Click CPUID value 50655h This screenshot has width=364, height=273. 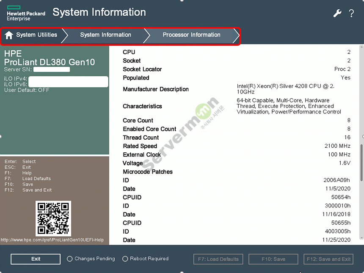341,223
